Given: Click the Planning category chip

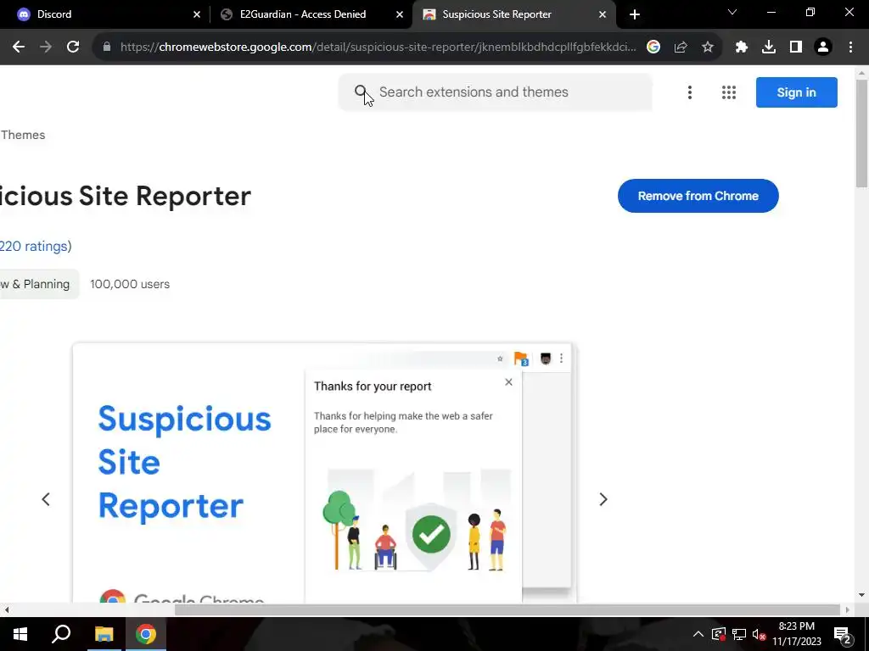Looking at the screenshot, I should (38, 284).
